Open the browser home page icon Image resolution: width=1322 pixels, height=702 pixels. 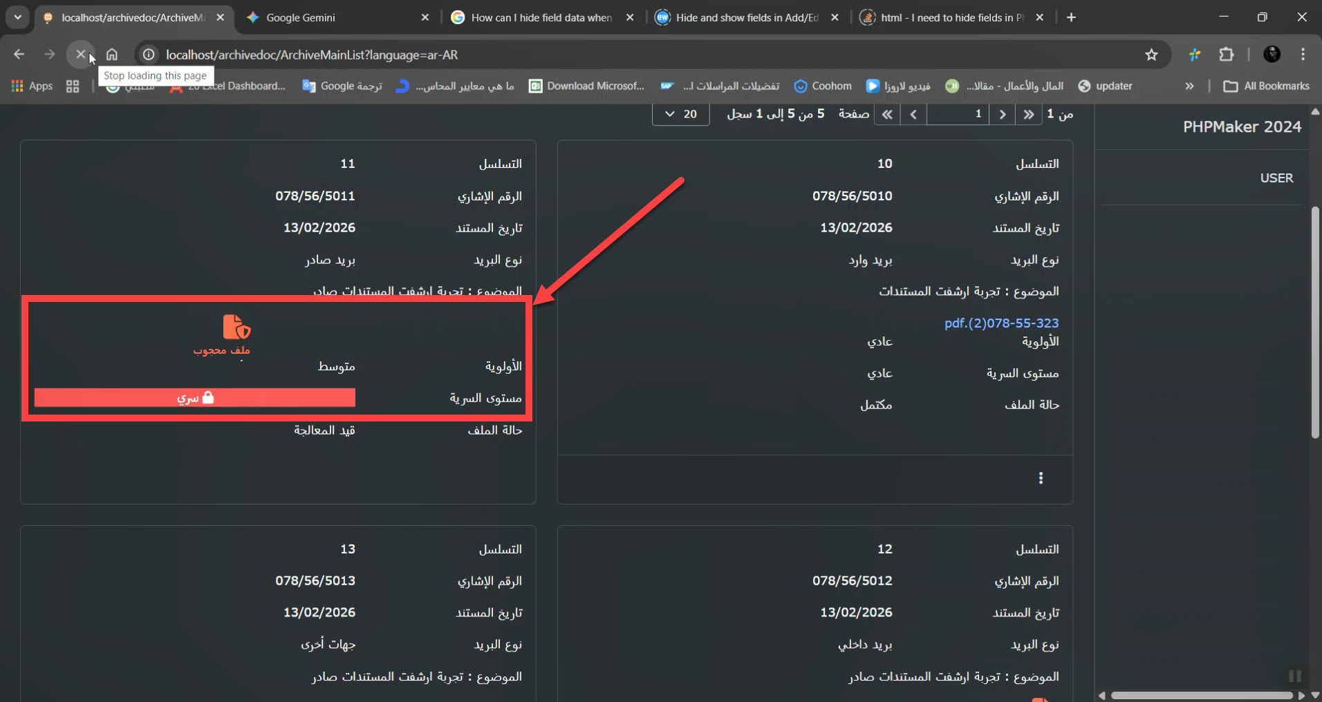pos(112,55)
